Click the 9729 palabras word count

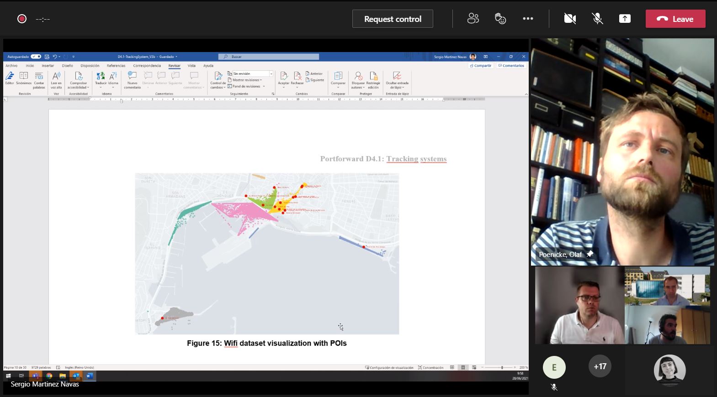[x=41, y=367]
